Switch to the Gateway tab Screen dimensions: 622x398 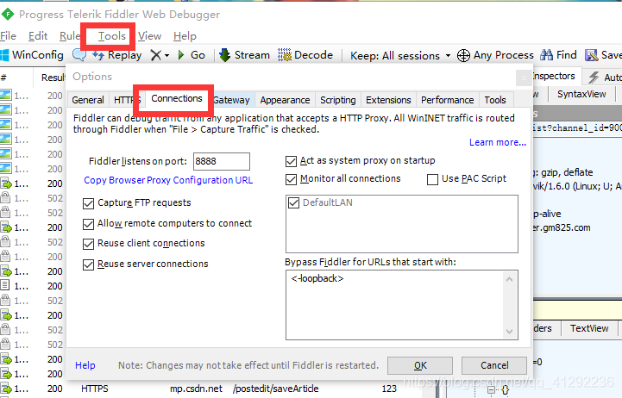[231, 100]
